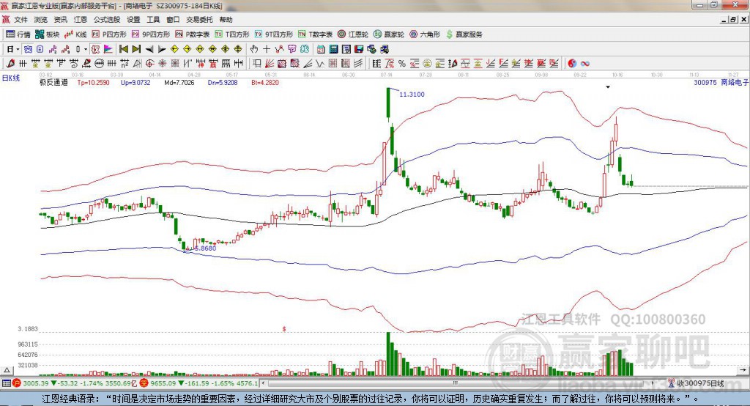Screen dimensions: 750x406
Task: Open the 六角形 hexagon tool
Action: (424, 34)
